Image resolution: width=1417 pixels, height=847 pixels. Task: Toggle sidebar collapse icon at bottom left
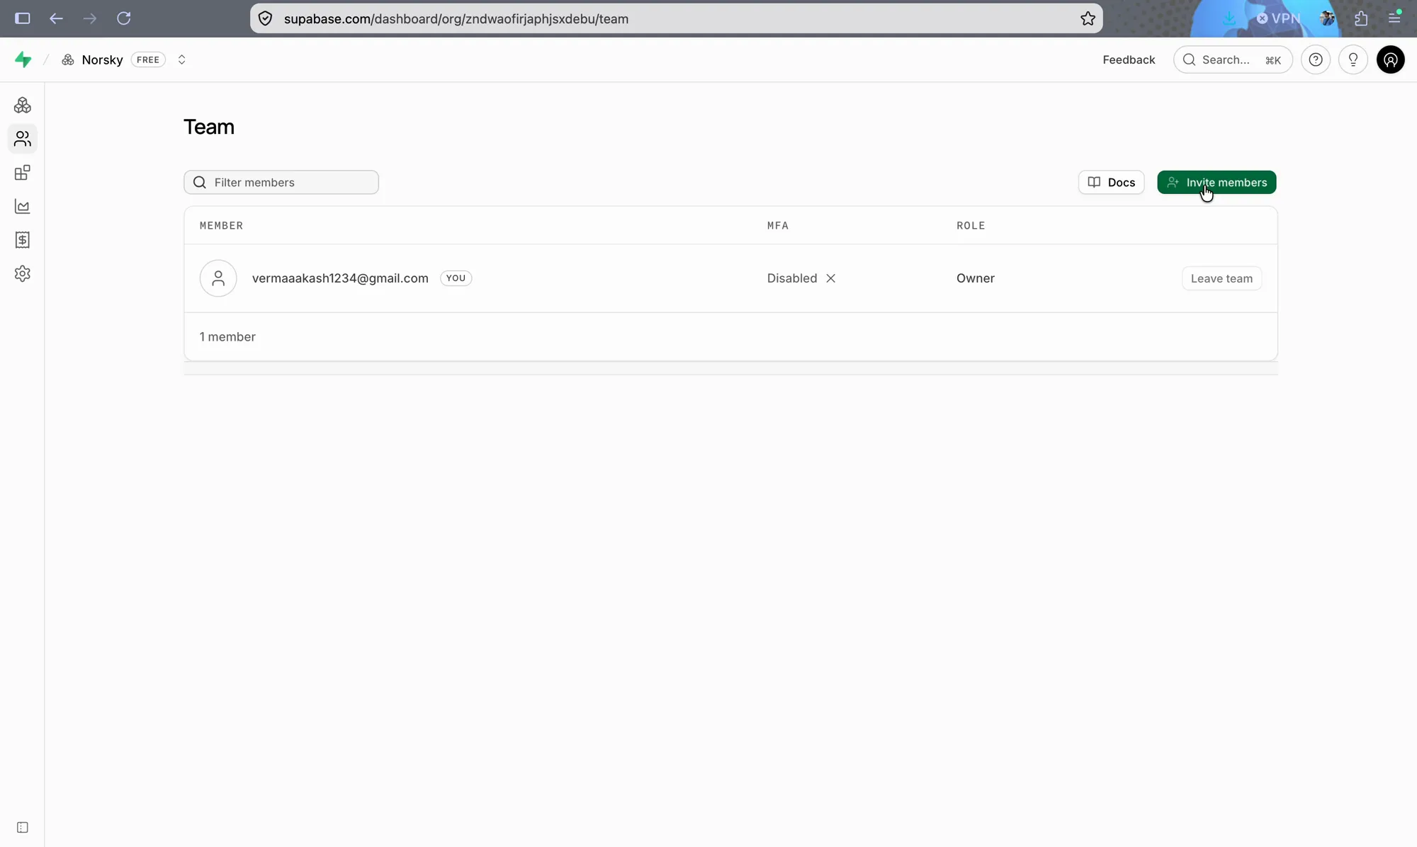(23, 827)
